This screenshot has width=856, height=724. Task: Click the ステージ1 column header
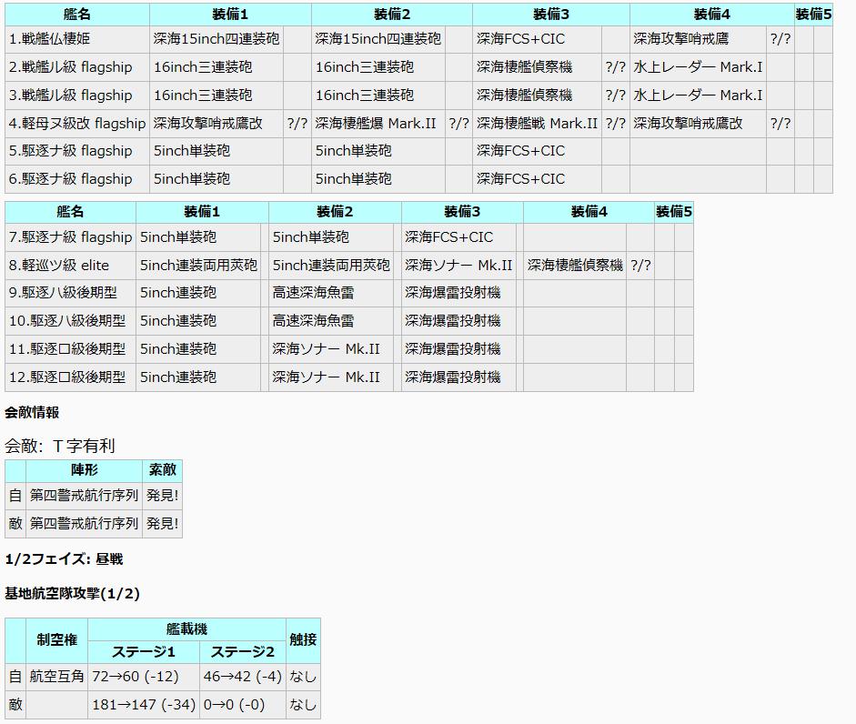(144, 652)
